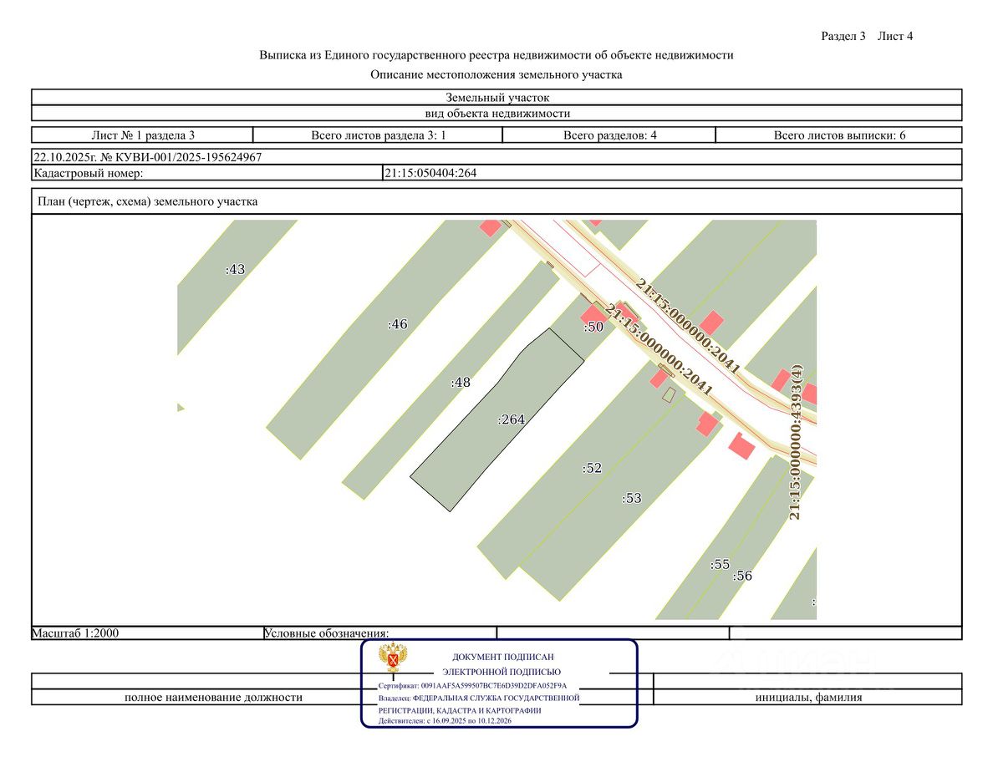Screen dimensions: 993x767
Task: Click 'РЕГИСТРАЦИИ, КАДАСТРА И КАРТОГРАФИИ' line
Action: point(460,710)
